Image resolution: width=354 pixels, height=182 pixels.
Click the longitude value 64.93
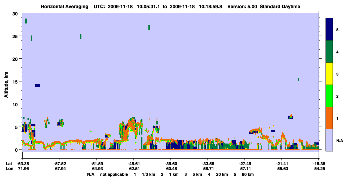pyautogui.click(x=97, y=169)
